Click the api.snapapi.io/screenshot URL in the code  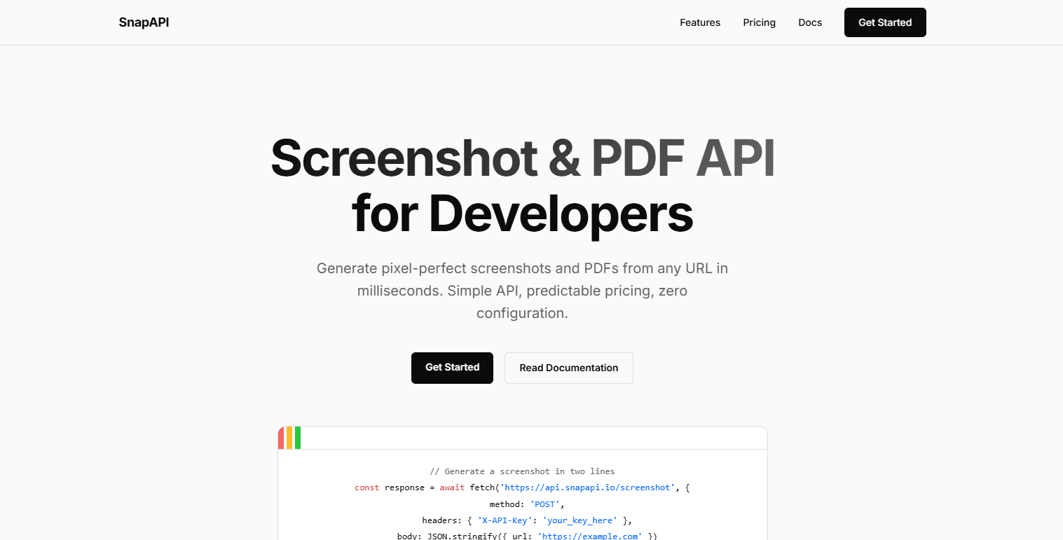587,487
